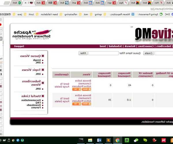Open the Connections menu item
The height and width of the screenshot is (144, 173).
(x=146, y=46)
